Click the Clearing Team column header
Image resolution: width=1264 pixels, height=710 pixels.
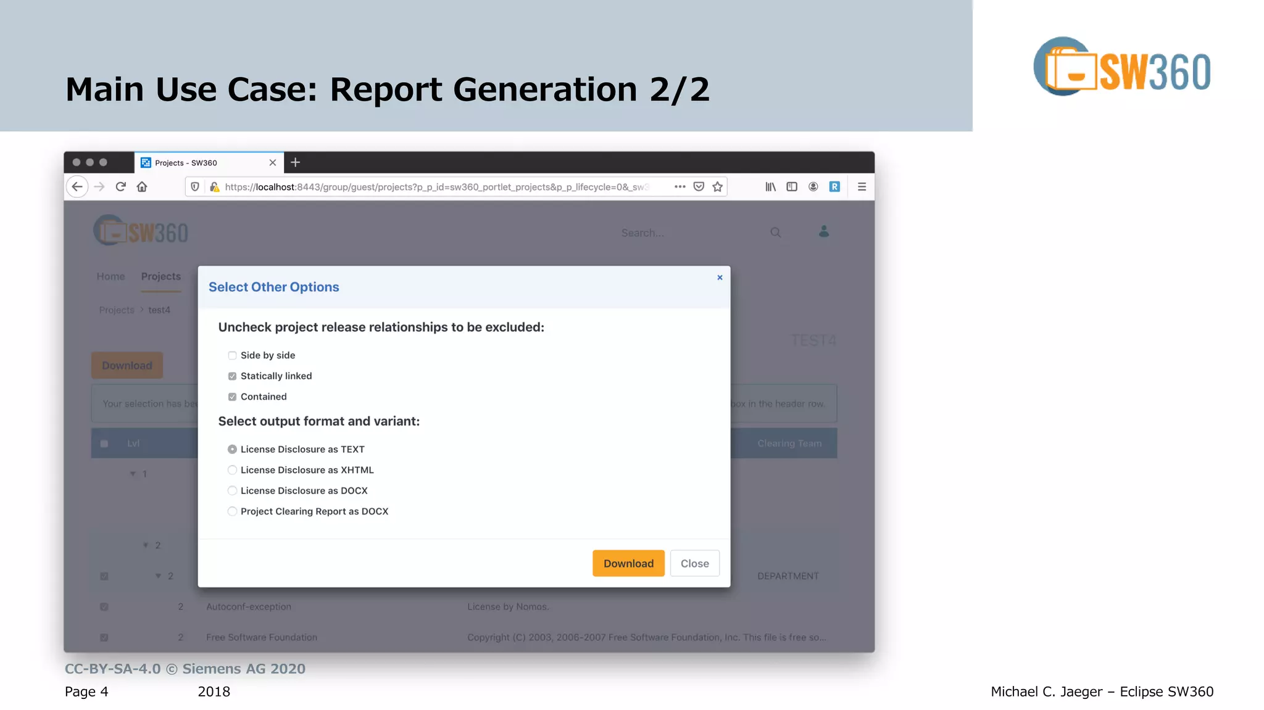tap(789, 444)
